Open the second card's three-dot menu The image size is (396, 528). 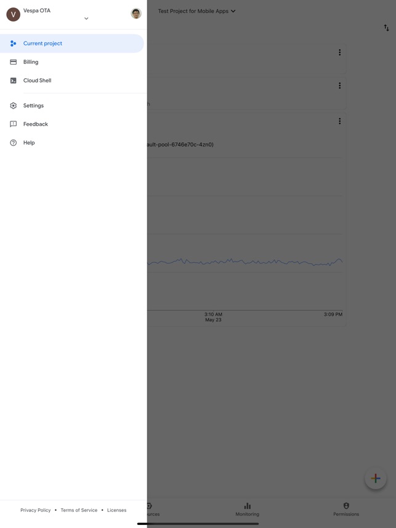pos(339,86)
